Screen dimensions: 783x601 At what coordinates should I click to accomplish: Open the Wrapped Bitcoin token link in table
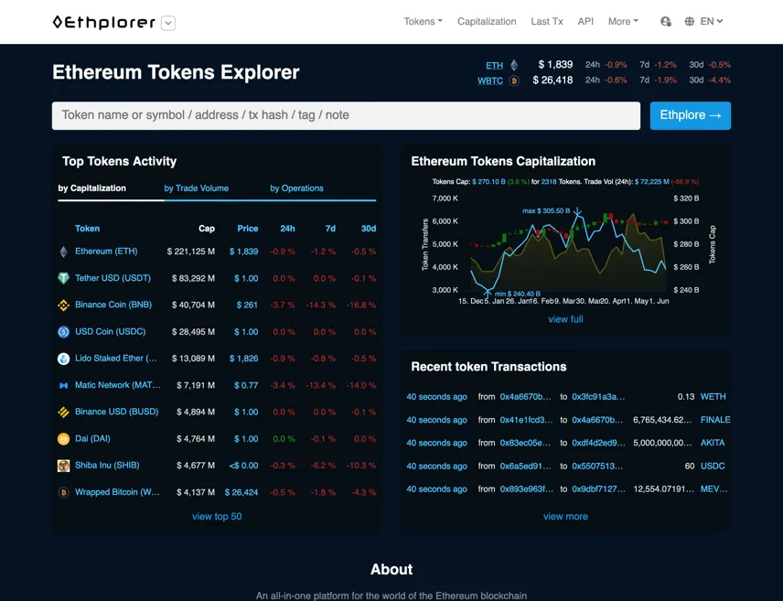(117, 492)
